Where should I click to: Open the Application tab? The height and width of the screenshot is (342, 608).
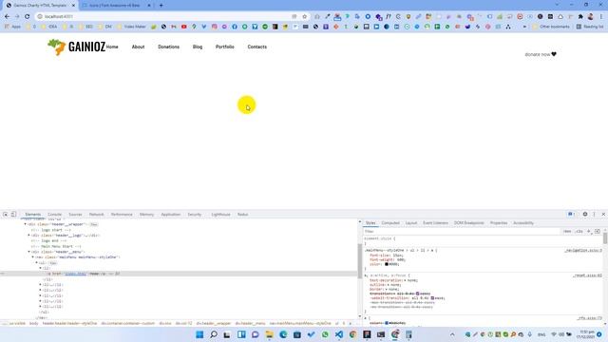point(171,215)
